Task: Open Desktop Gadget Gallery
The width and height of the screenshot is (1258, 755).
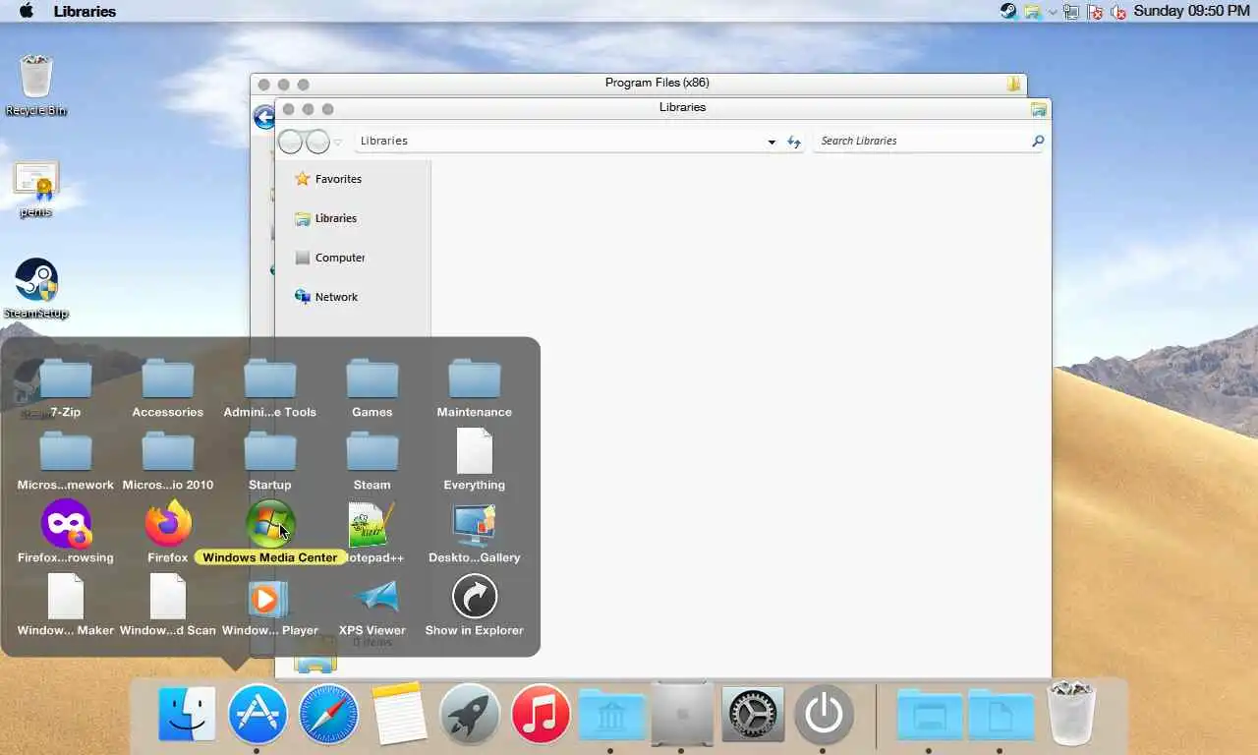Action: pyautogui.click(x=475, y=535)
